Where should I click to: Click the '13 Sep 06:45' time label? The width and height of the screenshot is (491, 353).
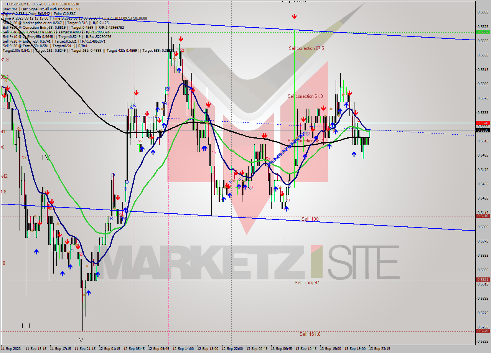tap(282, 349)
